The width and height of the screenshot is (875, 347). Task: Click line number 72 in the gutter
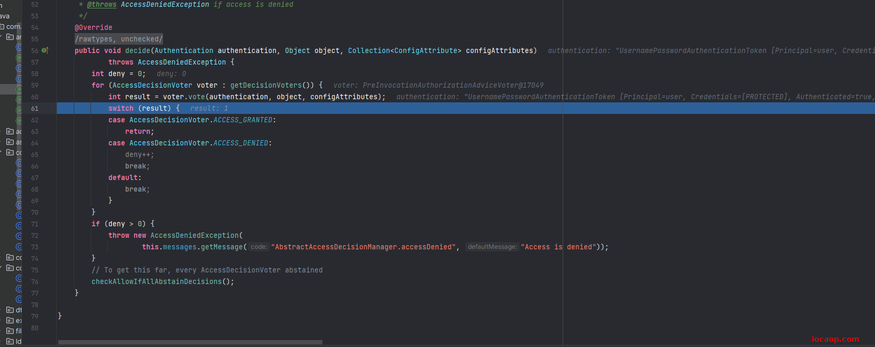click(x=35, y=236)
